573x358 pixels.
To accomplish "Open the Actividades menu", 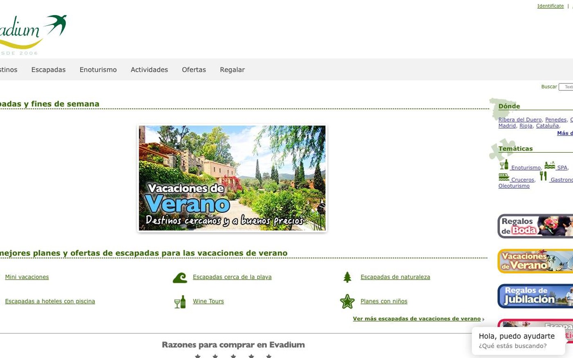I will point(149,70).
